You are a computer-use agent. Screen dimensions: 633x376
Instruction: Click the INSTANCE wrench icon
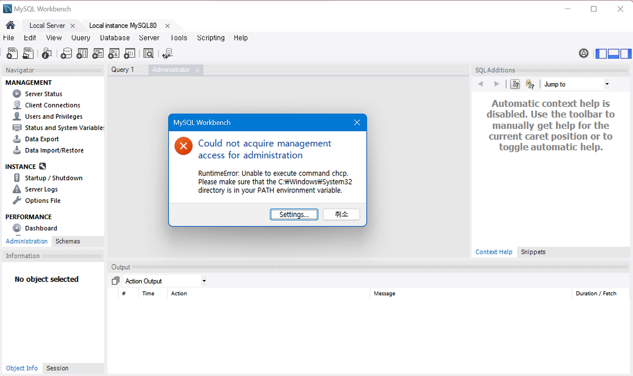tap(43, 167)
